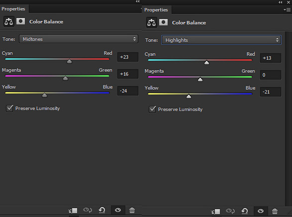Click the Cyan-Red value field showing +13
The image size is (292, 217).
(271, 58)
